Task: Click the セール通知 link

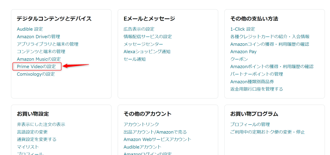Action: coord(134,59)
